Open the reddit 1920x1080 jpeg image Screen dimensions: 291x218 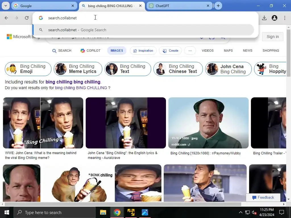[208, 123]
